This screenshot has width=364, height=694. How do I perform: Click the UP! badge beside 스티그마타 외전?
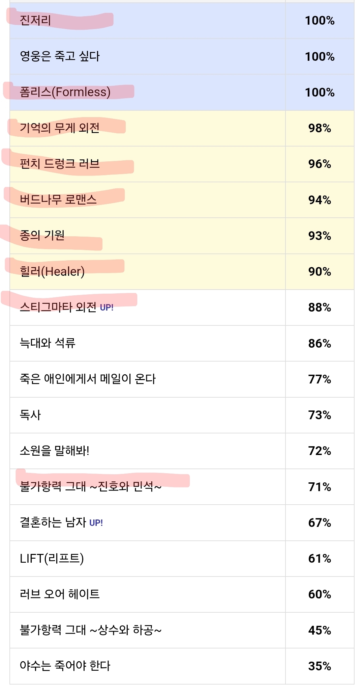click(x=107, y=308)
